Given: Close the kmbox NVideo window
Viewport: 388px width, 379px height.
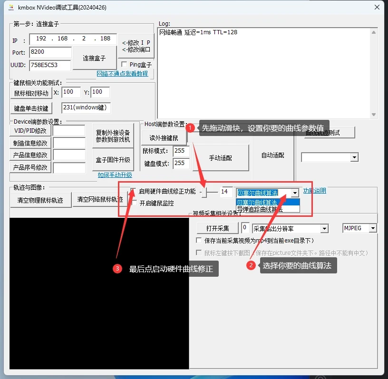Looking at the screenshot, I should 377,7.
